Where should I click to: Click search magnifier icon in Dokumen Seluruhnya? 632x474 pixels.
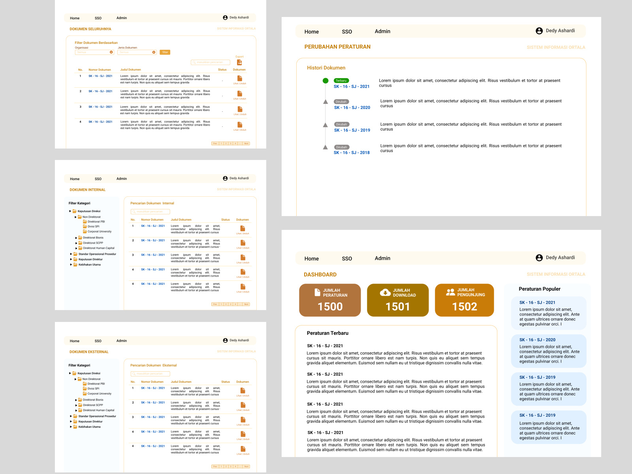click(194, 62)
